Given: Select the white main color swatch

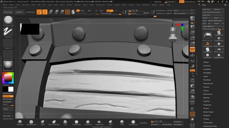Looking at the screenshot, I should pyautogui.click(x=11, y=89).
